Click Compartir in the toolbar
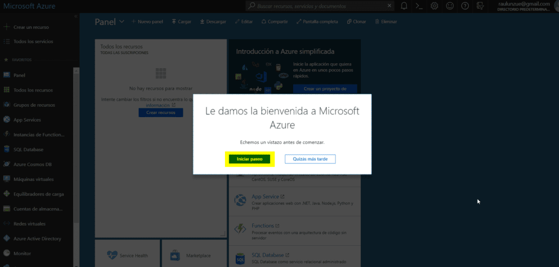This screenshot has height=267, width=559. pos(275,22)
